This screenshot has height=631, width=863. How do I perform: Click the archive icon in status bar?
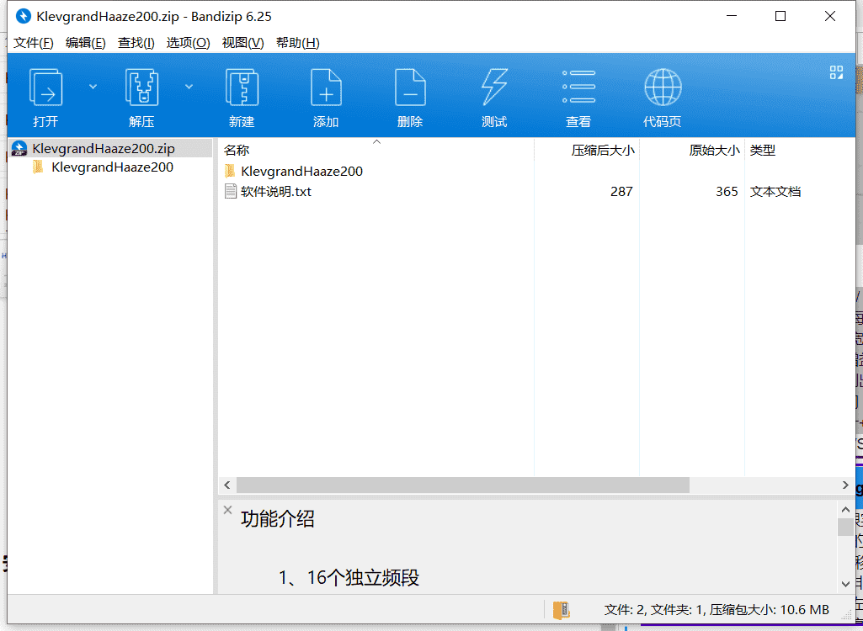(561, 610)
